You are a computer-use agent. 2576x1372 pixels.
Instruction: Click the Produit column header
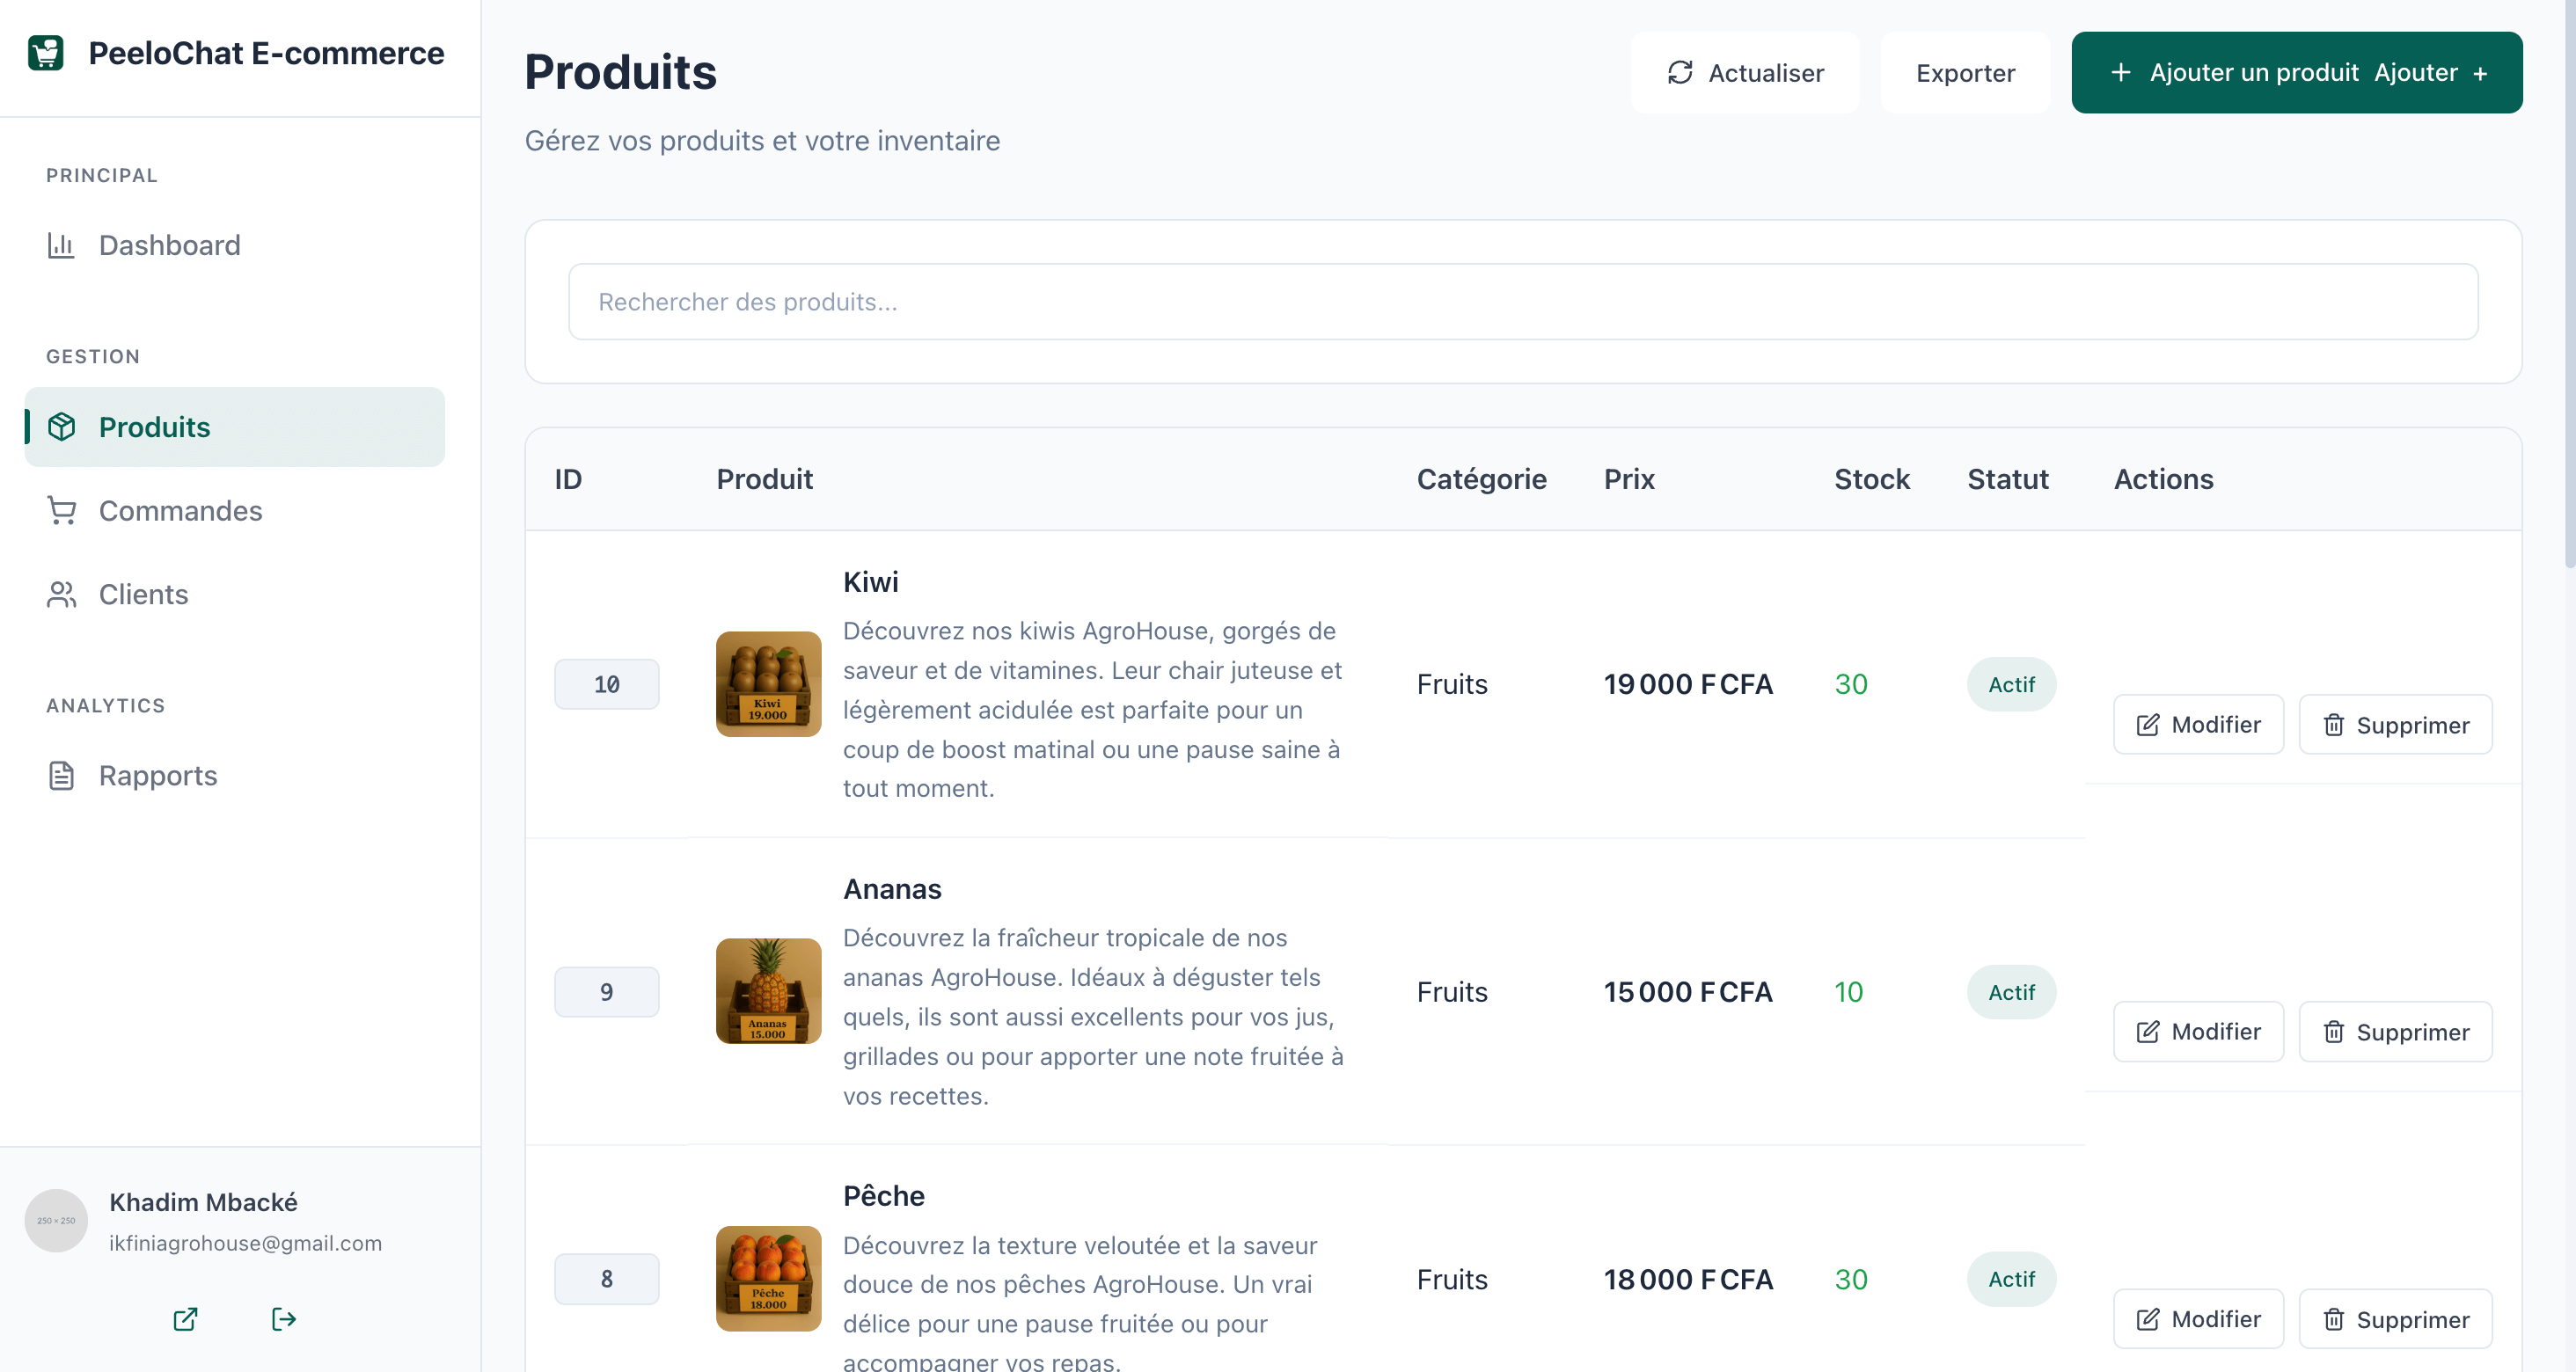pyautogui.click(x=764, y=479)
